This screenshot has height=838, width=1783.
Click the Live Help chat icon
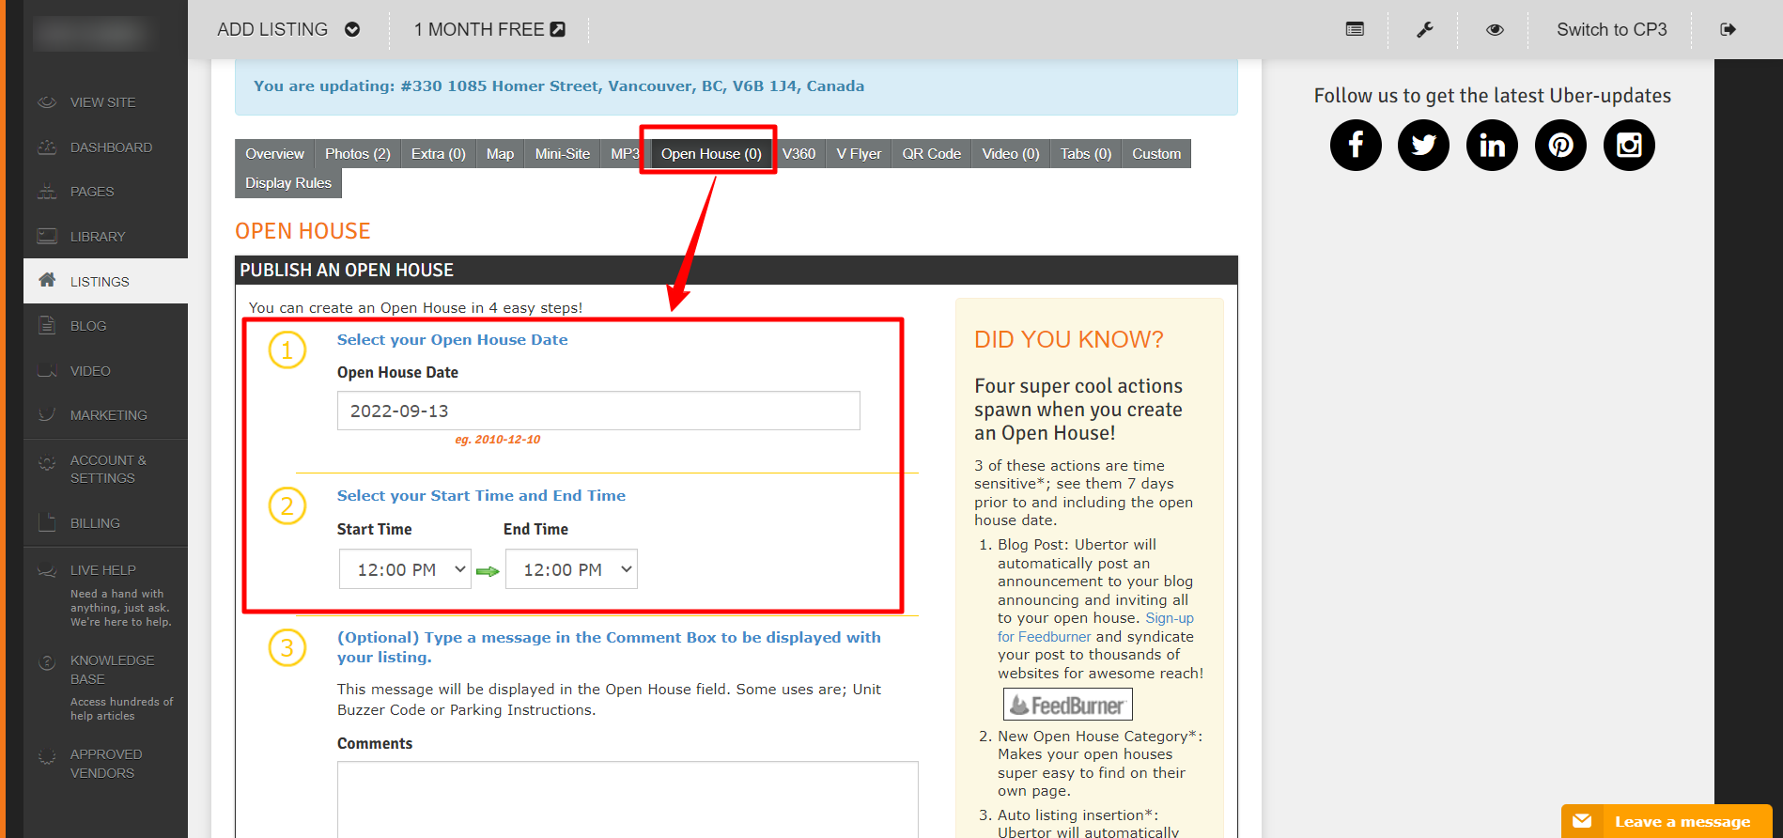pyautogui.click(x=47, y=570)
